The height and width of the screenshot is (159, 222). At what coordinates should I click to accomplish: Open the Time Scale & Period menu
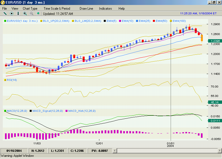57,9
